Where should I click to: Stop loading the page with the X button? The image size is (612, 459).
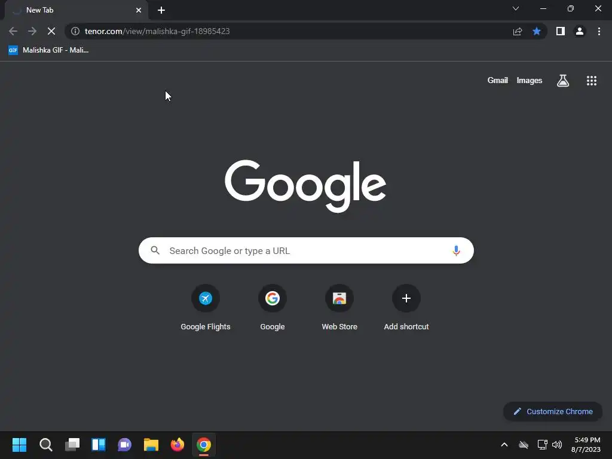pos(51,31)
